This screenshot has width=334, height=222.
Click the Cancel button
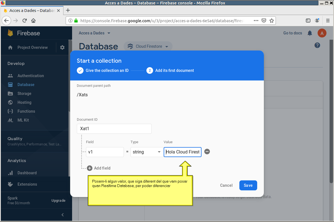[x=226, y=185]
